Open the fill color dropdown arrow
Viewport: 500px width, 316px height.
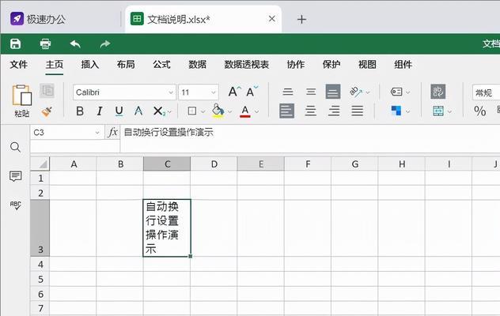(x=229, y=112)
